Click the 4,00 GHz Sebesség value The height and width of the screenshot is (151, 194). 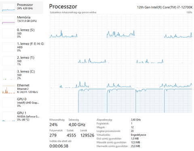77,125
